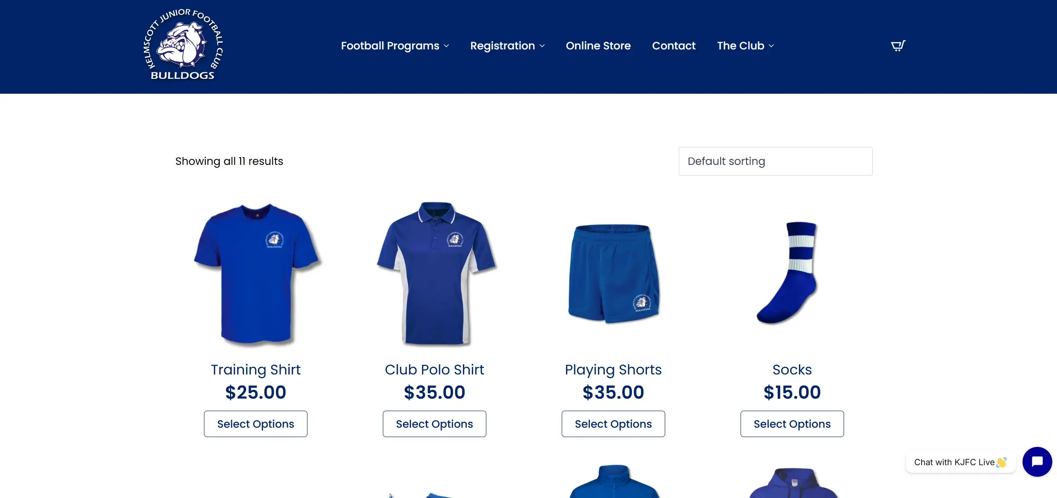Select Options for Club Polo Shirt
This screenshot has width=1057, height=498.
coord(434,424)
